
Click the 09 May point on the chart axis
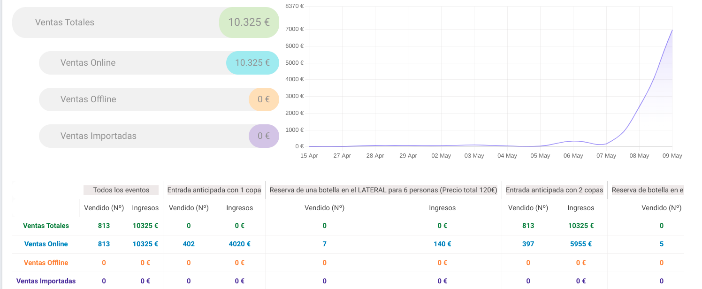(673, 156)
